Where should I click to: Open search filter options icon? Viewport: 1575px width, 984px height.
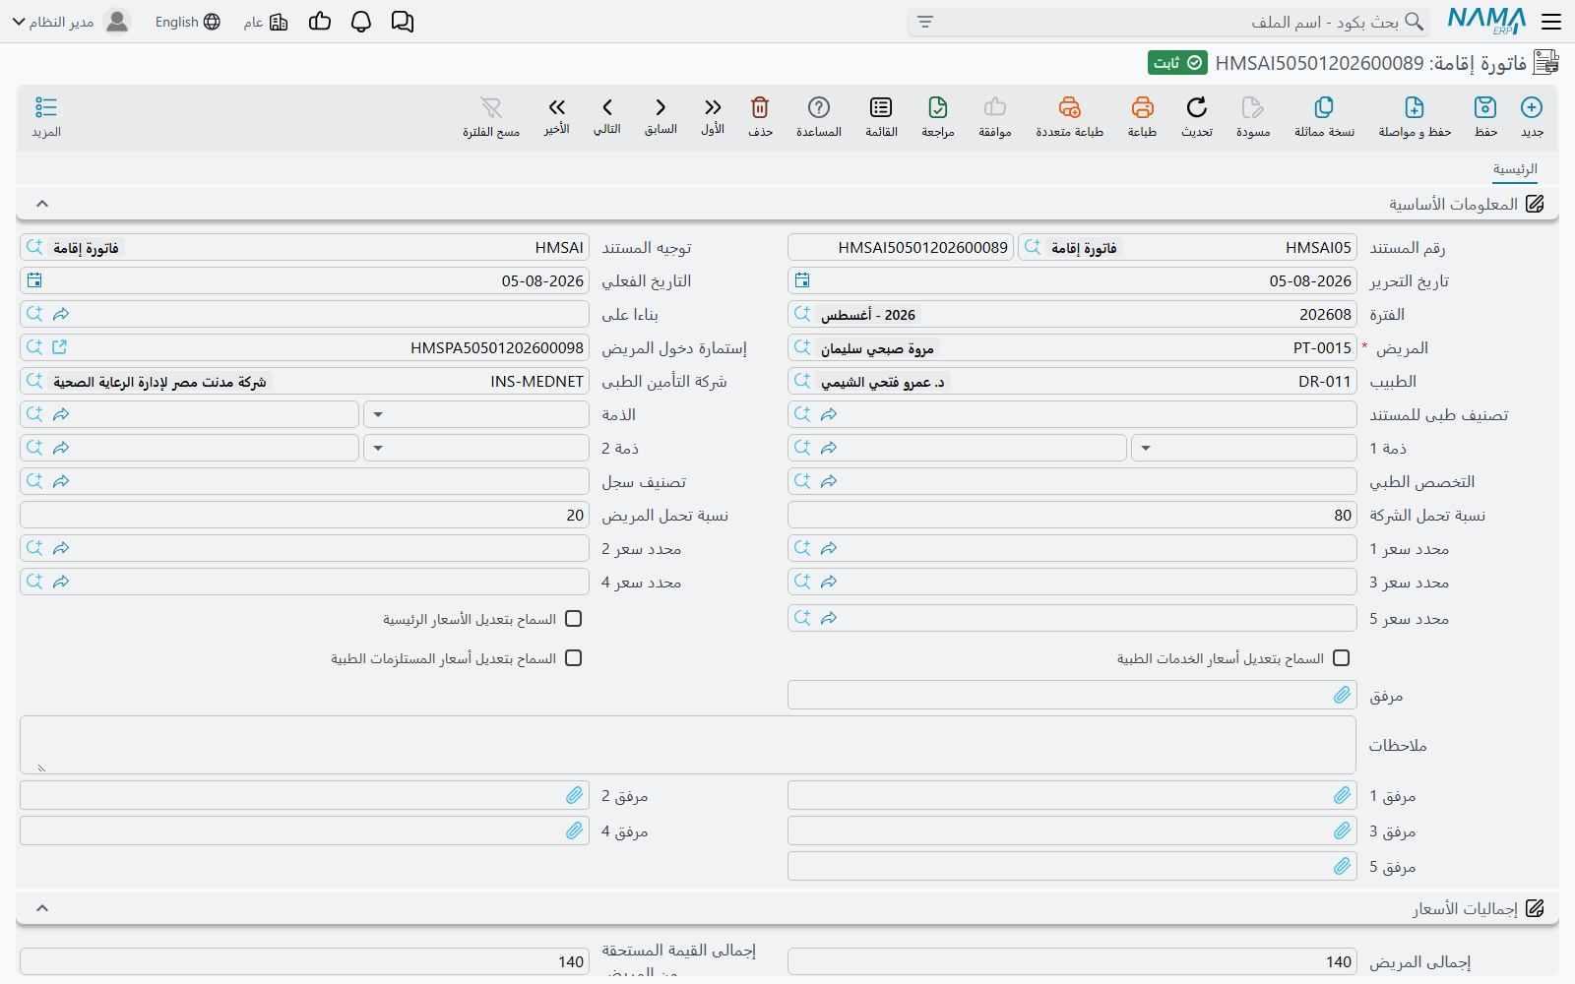coord(925,22)
